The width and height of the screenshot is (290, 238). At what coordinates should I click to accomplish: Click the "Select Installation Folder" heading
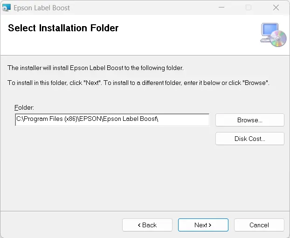pos(63,28)
